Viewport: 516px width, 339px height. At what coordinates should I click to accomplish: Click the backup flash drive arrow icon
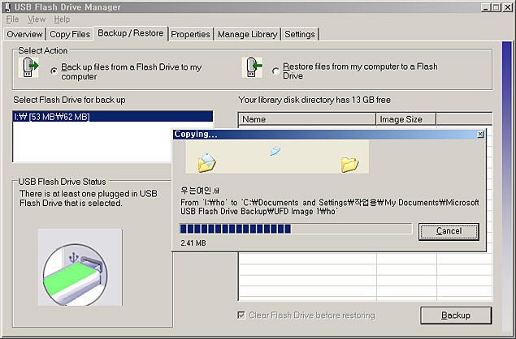pyautogui.click(x=29, y=69)
